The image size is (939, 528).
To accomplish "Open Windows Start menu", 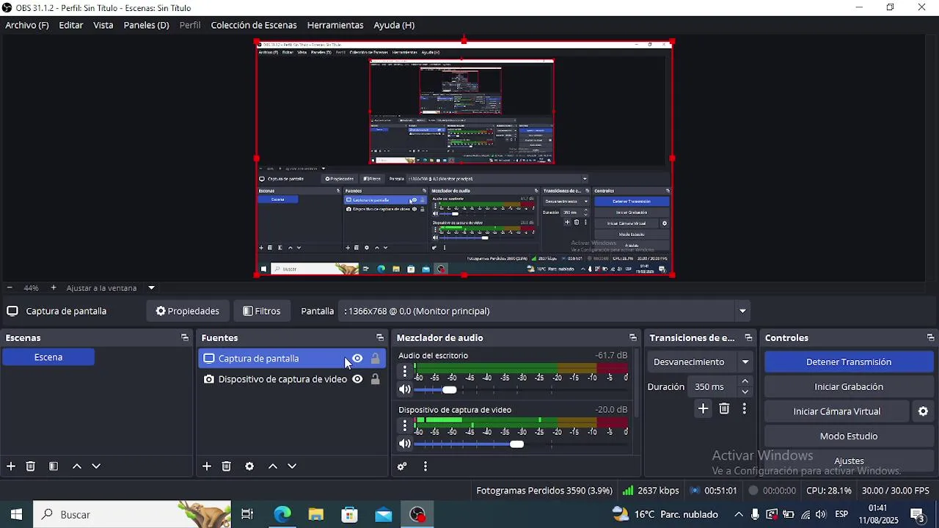I will [16, 515].
